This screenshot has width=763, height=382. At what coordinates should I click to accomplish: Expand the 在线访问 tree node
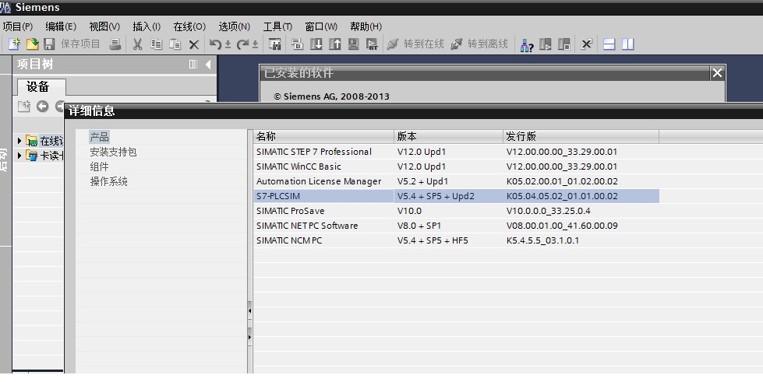tap(19, 141)
